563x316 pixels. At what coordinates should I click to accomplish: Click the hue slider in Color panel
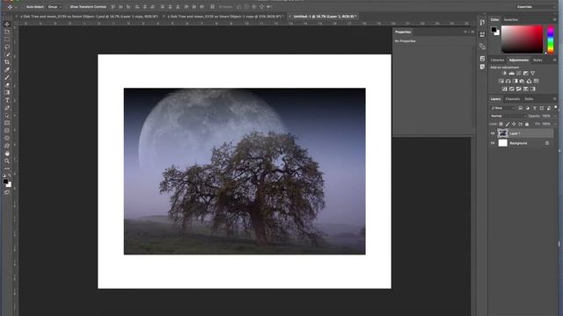pos(551,39)
